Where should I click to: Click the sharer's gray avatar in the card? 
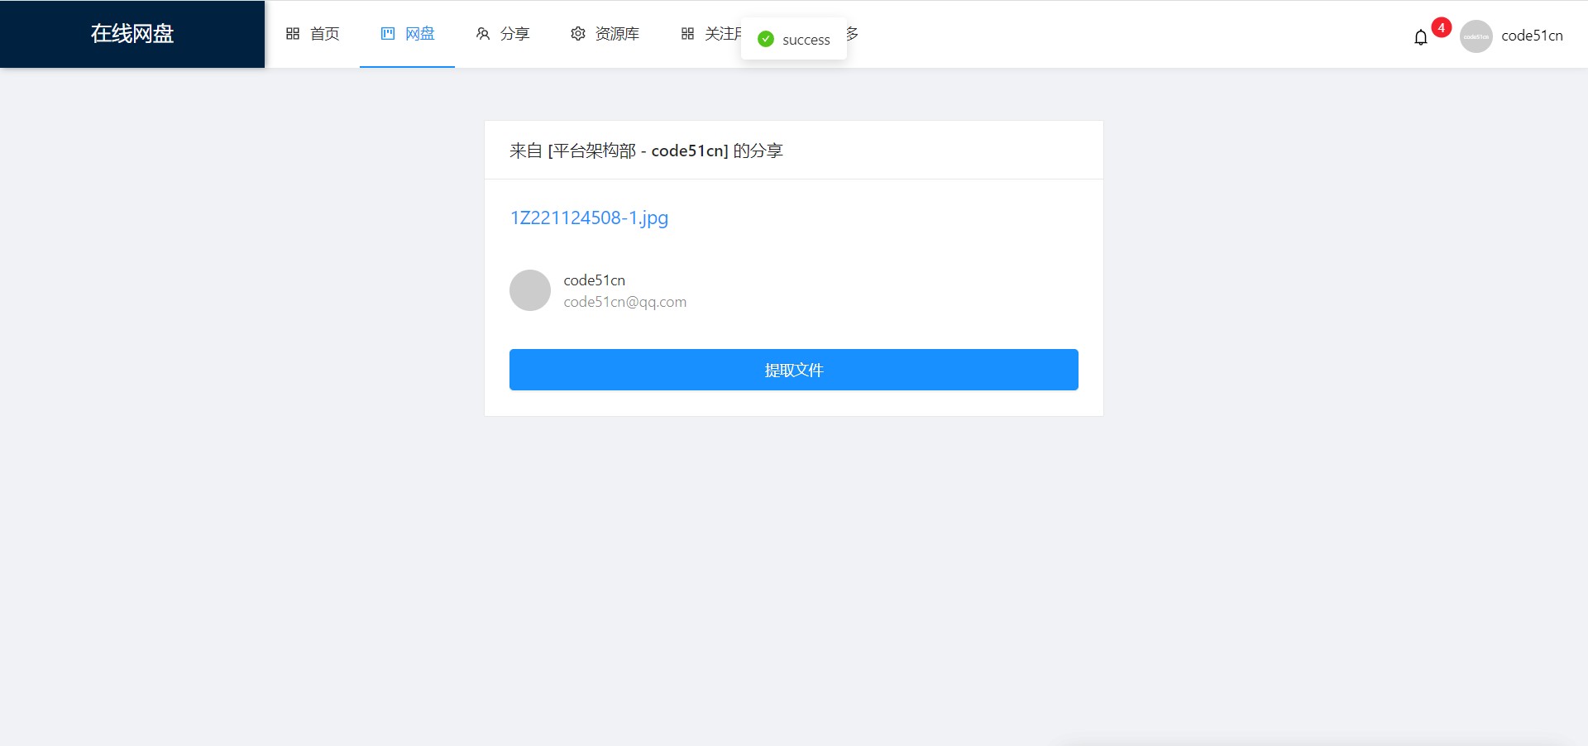(x=530, y=290)
